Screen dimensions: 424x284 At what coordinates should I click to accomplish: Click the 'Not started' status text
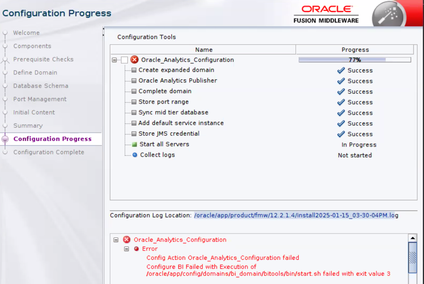355,155
